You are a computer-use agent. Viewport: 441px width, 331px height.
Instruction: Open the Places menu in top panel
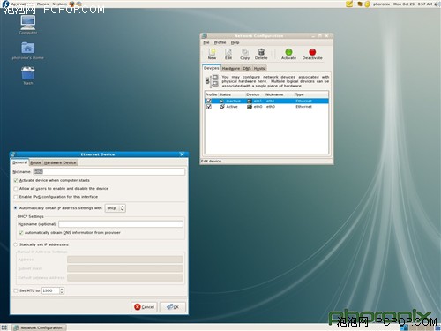pos(42,4)
